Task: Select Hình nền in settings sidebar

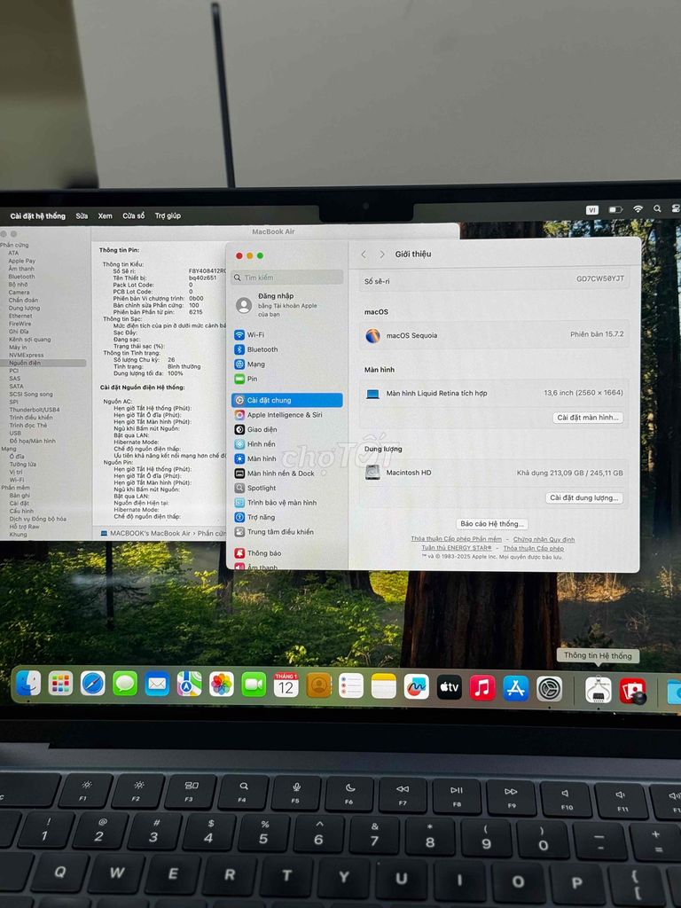Action: point(287,444)
